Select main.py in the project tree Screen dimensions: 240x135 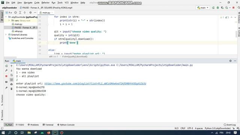click(x=18, y=24)
